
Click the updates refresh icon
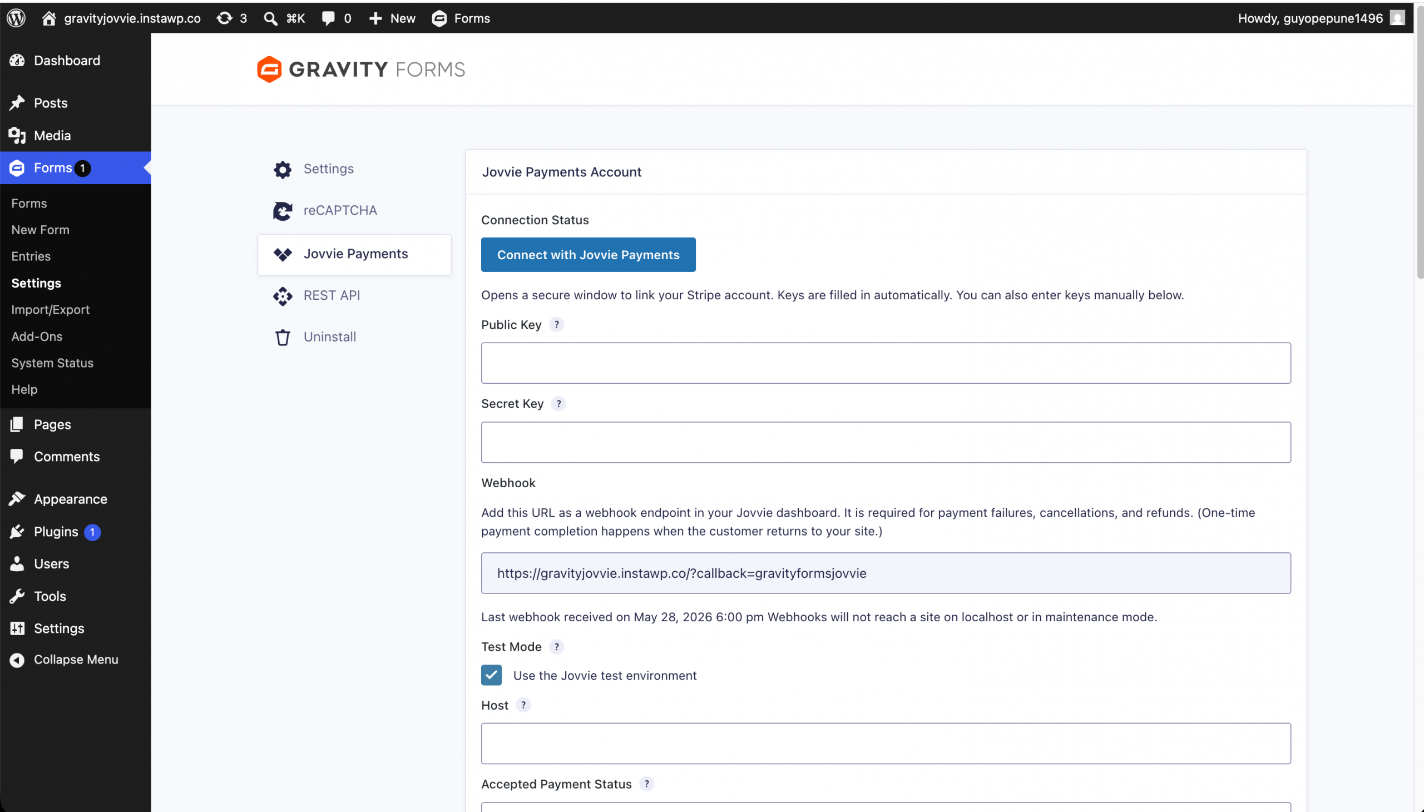[x=224, y=18]
